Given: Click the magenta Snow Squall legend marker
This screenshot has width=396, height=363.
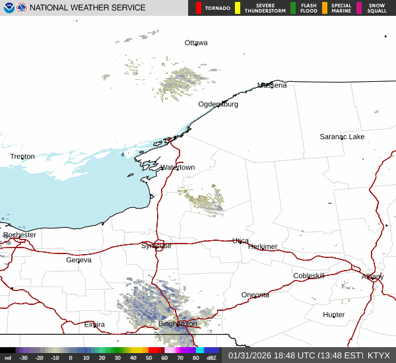Looking at the screenshot, I should [359, 8].
